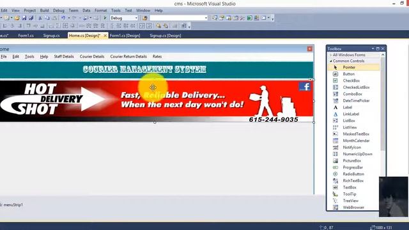Choose the Label control in Toolbox
409x230 pixels.
353,107
